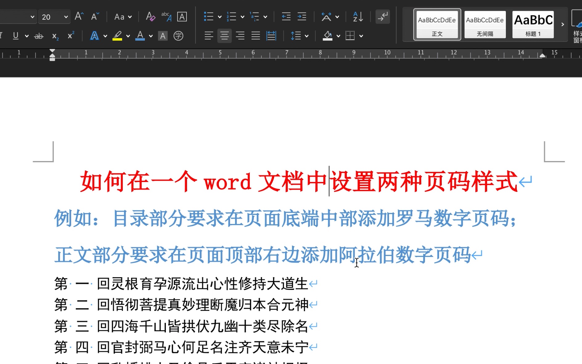Apply paragraph borders icon
Image resolution: width=582 pixels, height=364 pixels.
(350, 36)
